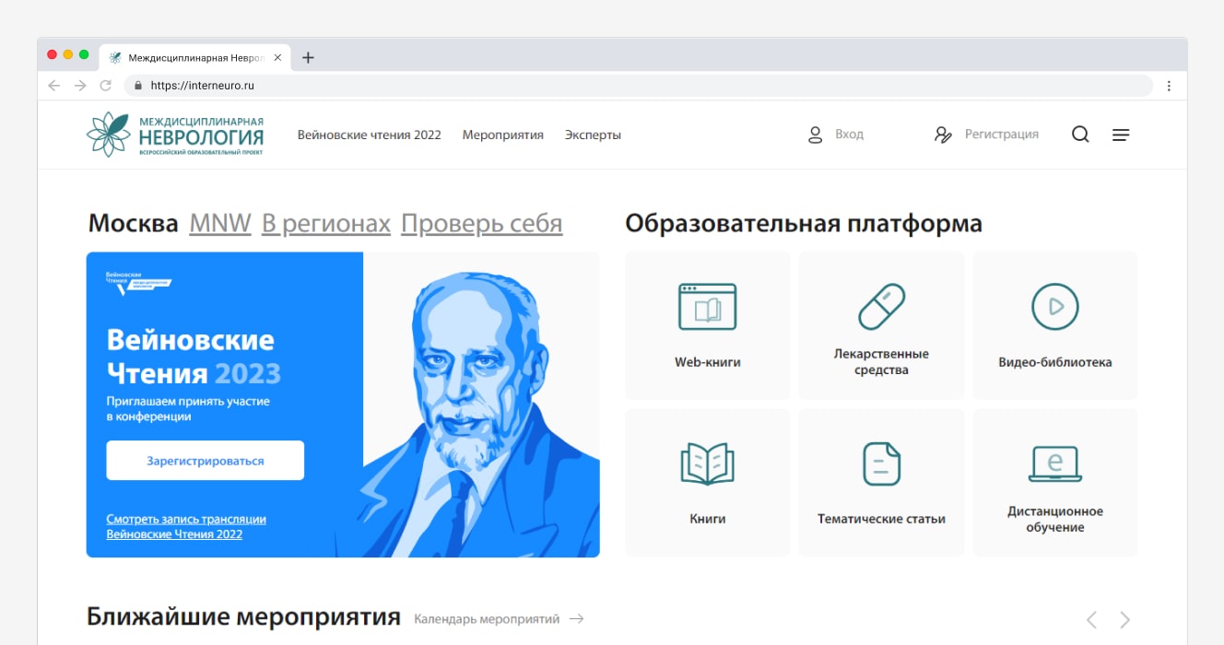1224x645 pixels.
Task: Close the Междисциплинарная Невро tab
Action: (x=277, y=57)
